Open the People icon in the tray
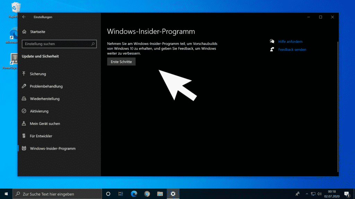The image size is (355, 199). pyautogui.click(x=297, y=194)
